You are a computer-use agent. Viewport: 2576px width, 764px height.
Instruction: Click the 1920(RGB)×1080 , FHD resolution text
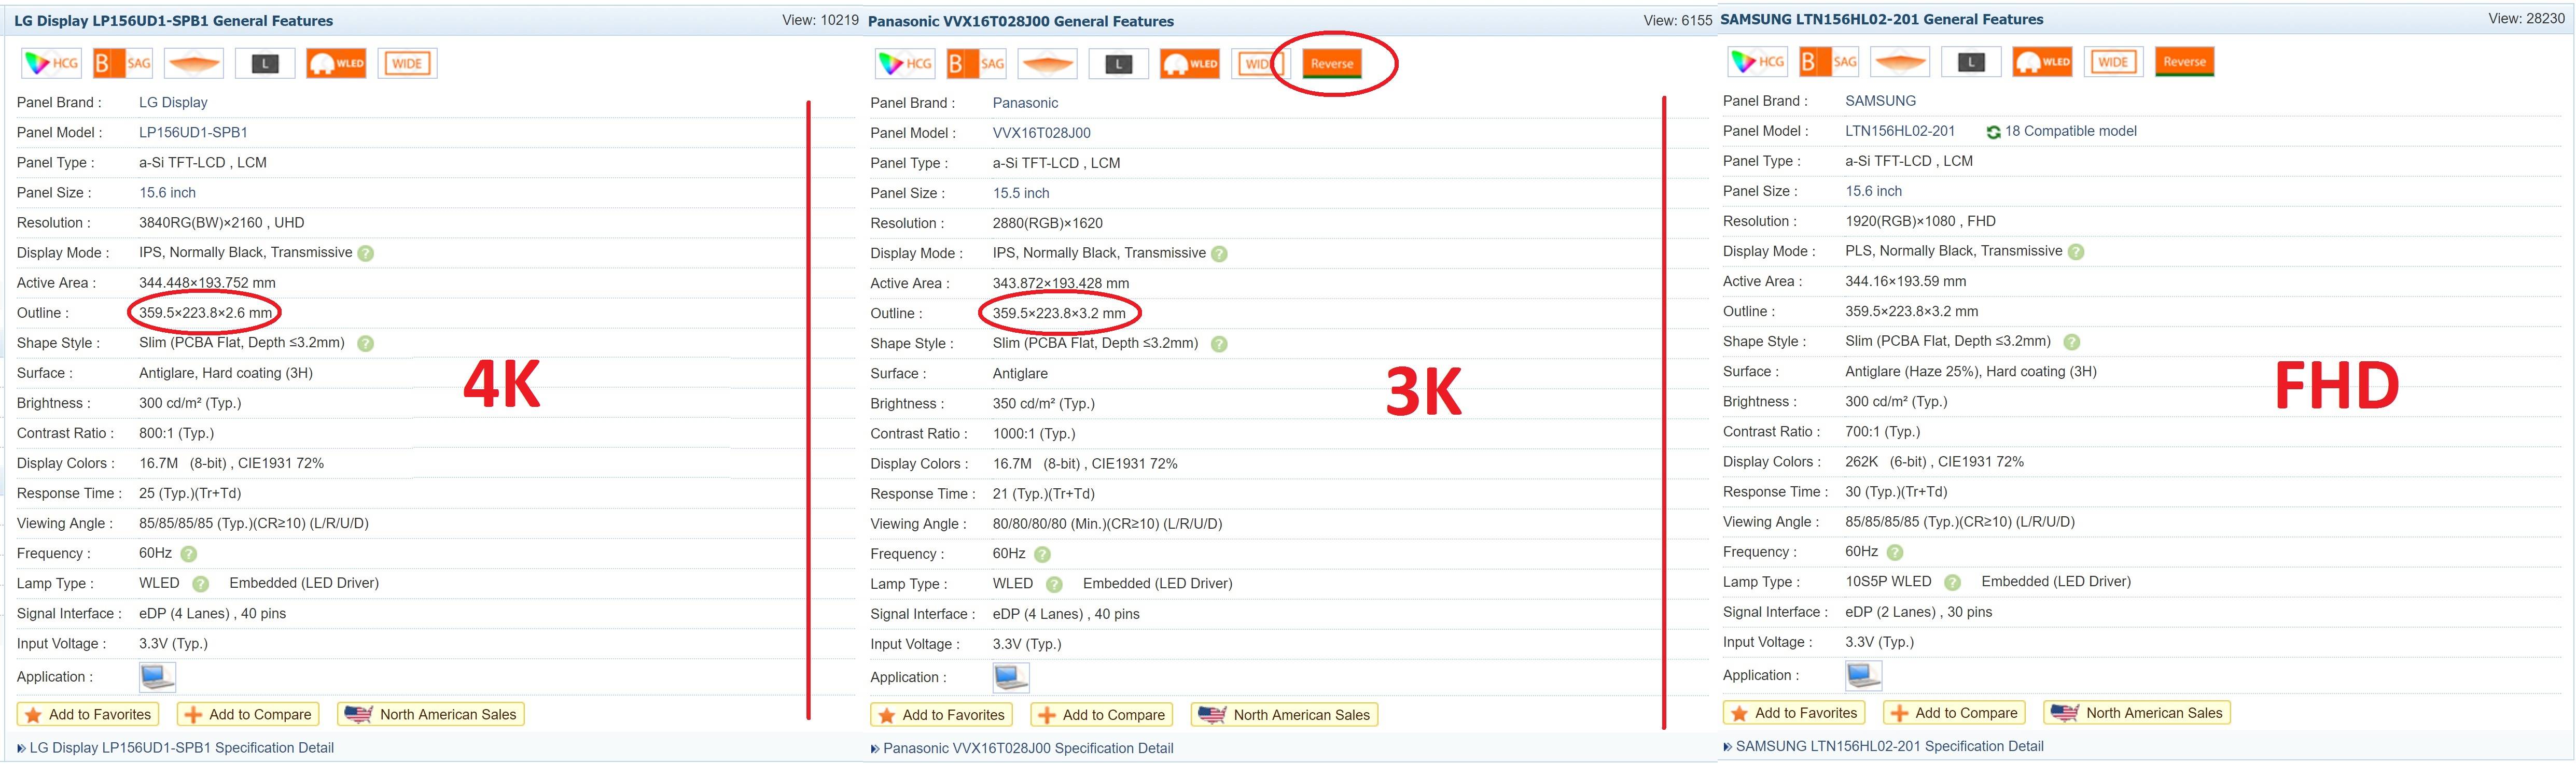(1921, 222)
